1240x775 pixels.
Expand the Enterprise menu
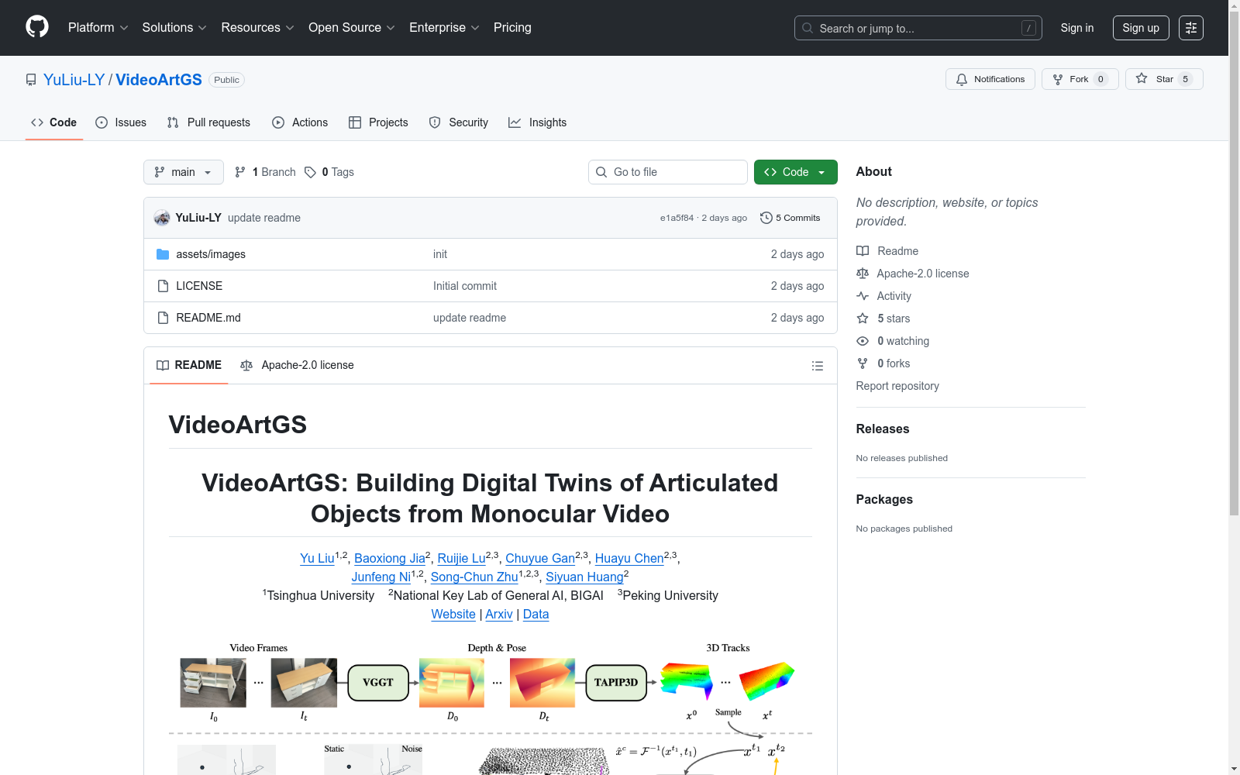coord(444,28)
